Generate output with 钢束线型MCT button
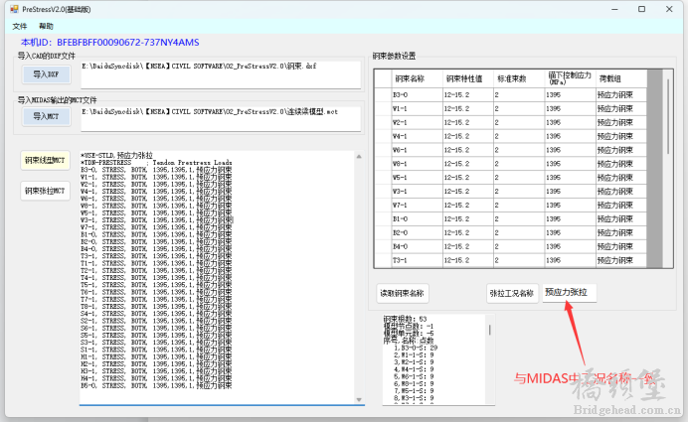Screen dimensions: 688x422 click(45, 161)
